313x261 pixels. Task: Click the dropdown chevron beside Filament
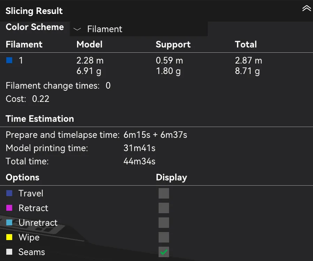coord(77,29)
